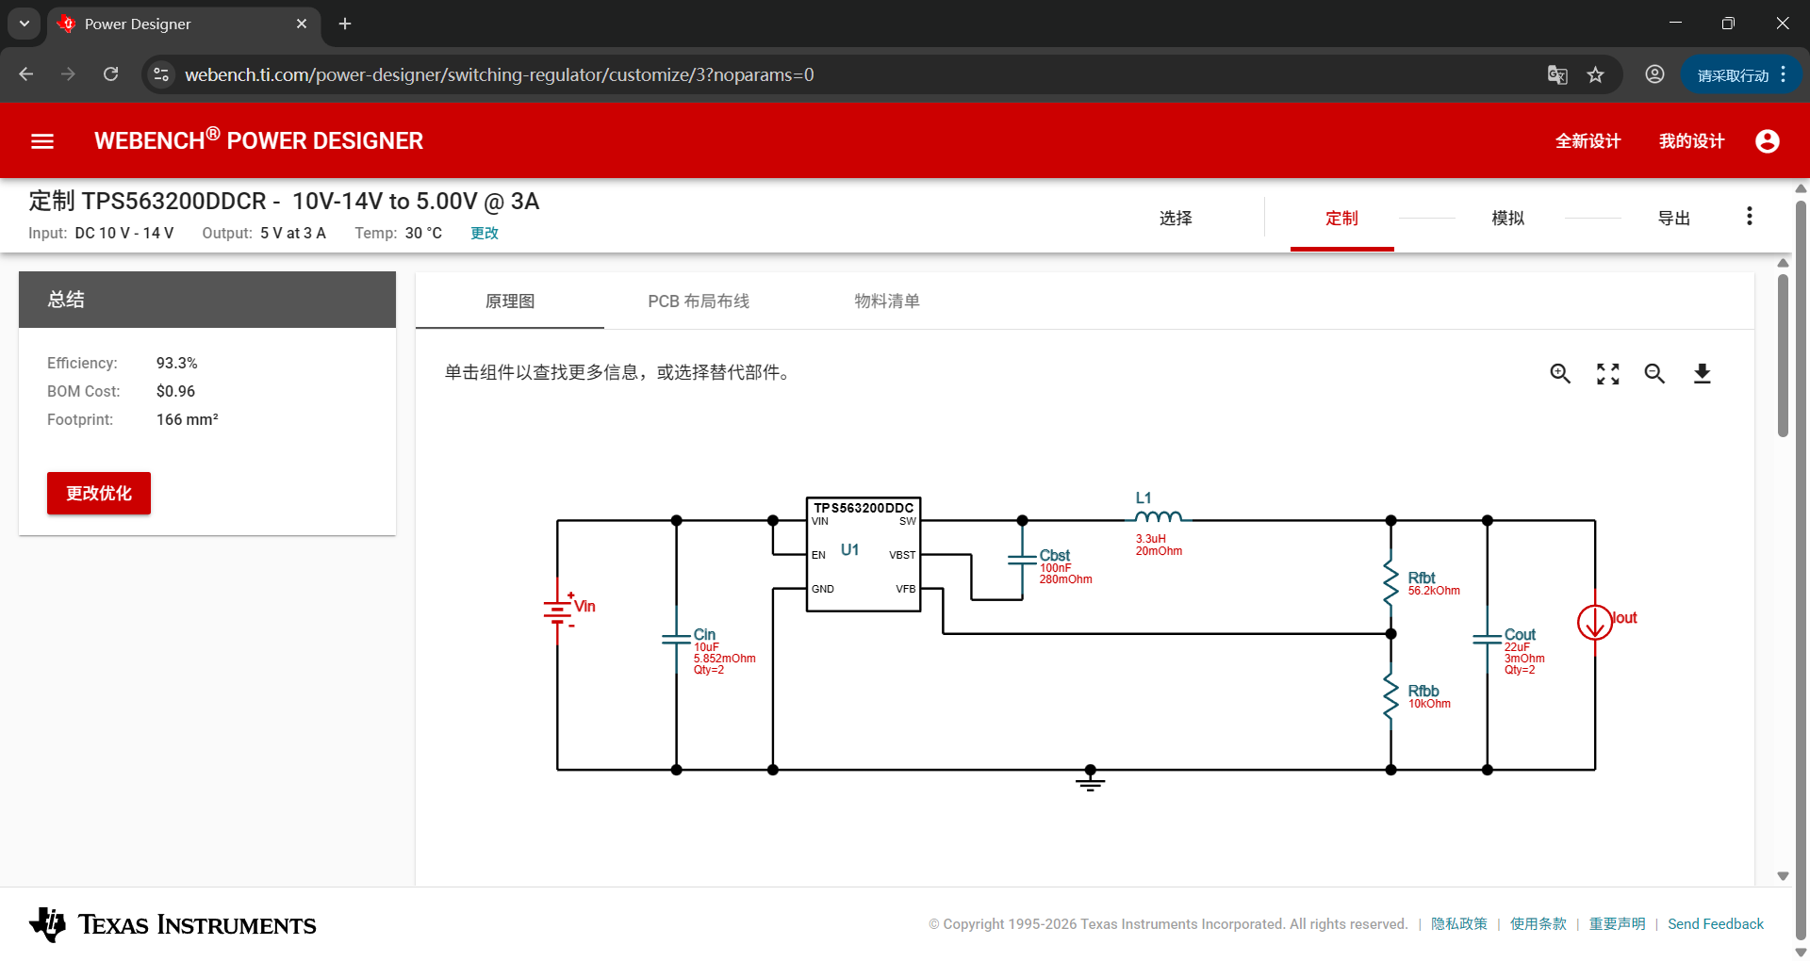Open 全新设计 new design
This screenshot has width=1810, height=961.
[1588, 141]
